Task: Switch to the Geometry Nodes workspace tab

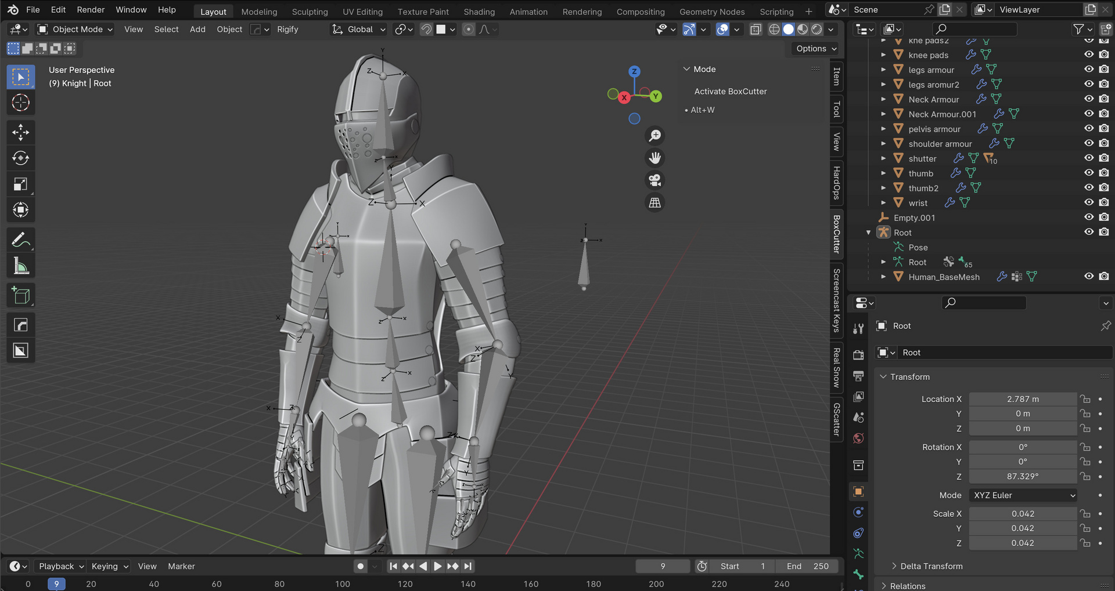Action: click(712, 12)
